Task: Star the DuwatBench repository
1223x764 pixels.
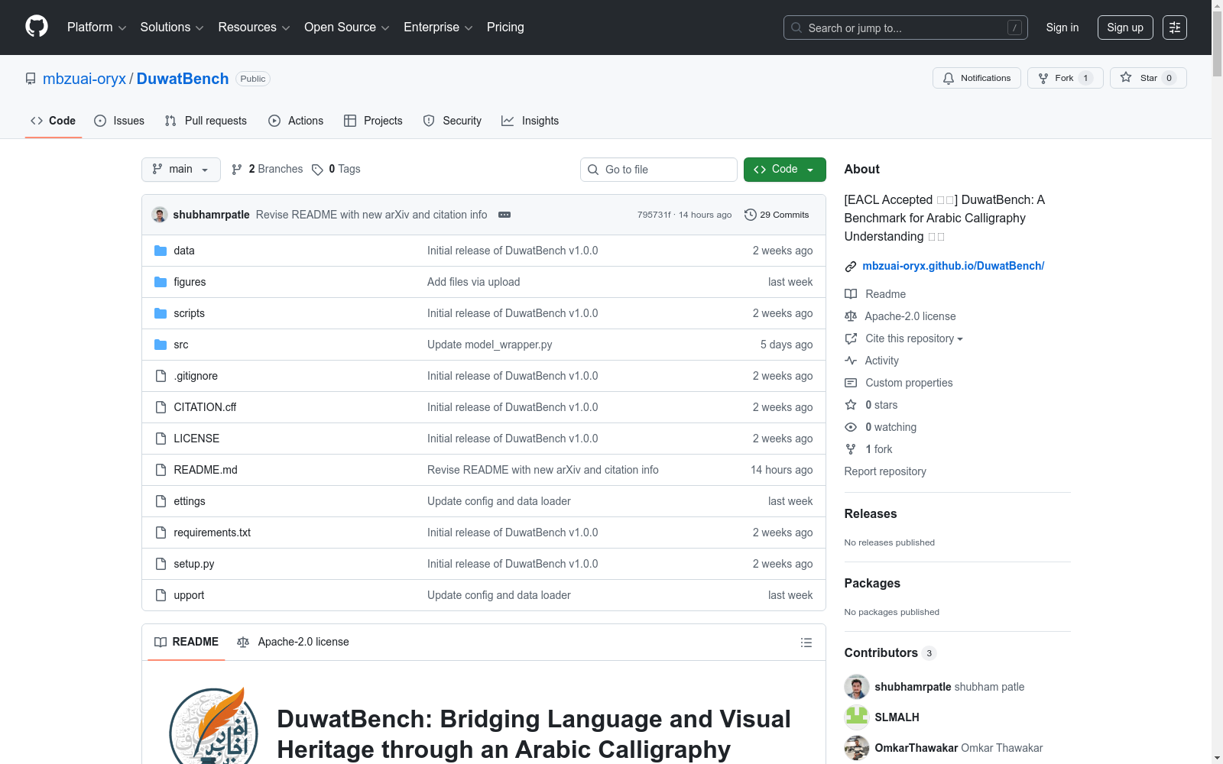Action: pyautogui.click(x=1148, y=78)
